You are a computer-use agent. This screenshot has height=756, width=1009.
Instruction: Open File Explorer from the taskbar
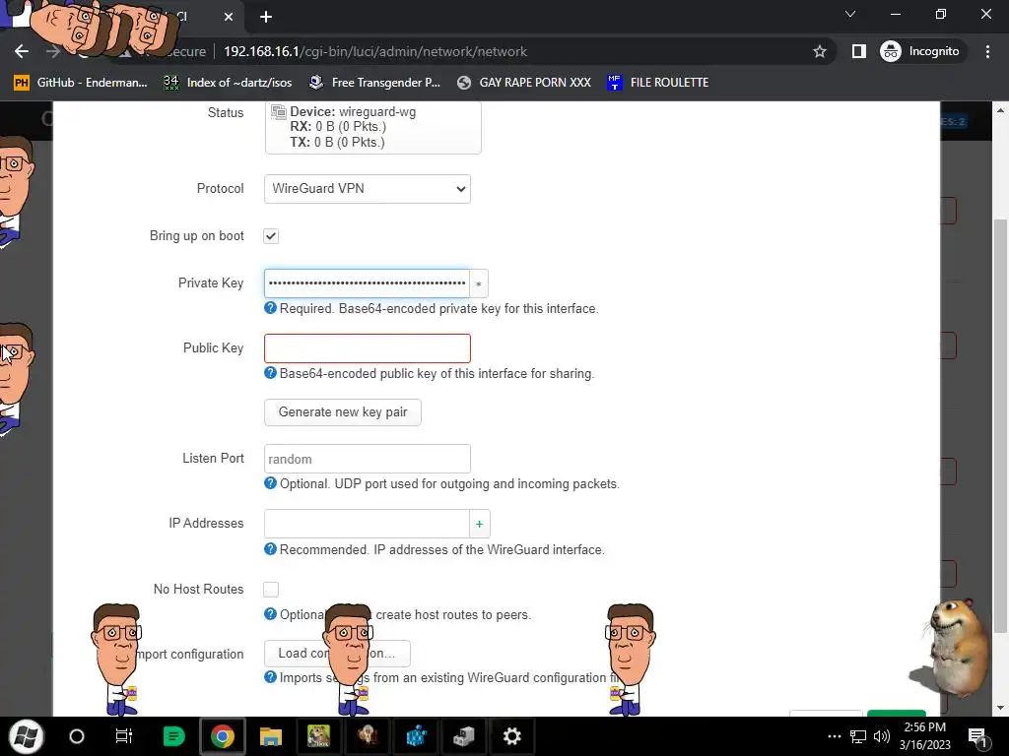click(271, 736)
